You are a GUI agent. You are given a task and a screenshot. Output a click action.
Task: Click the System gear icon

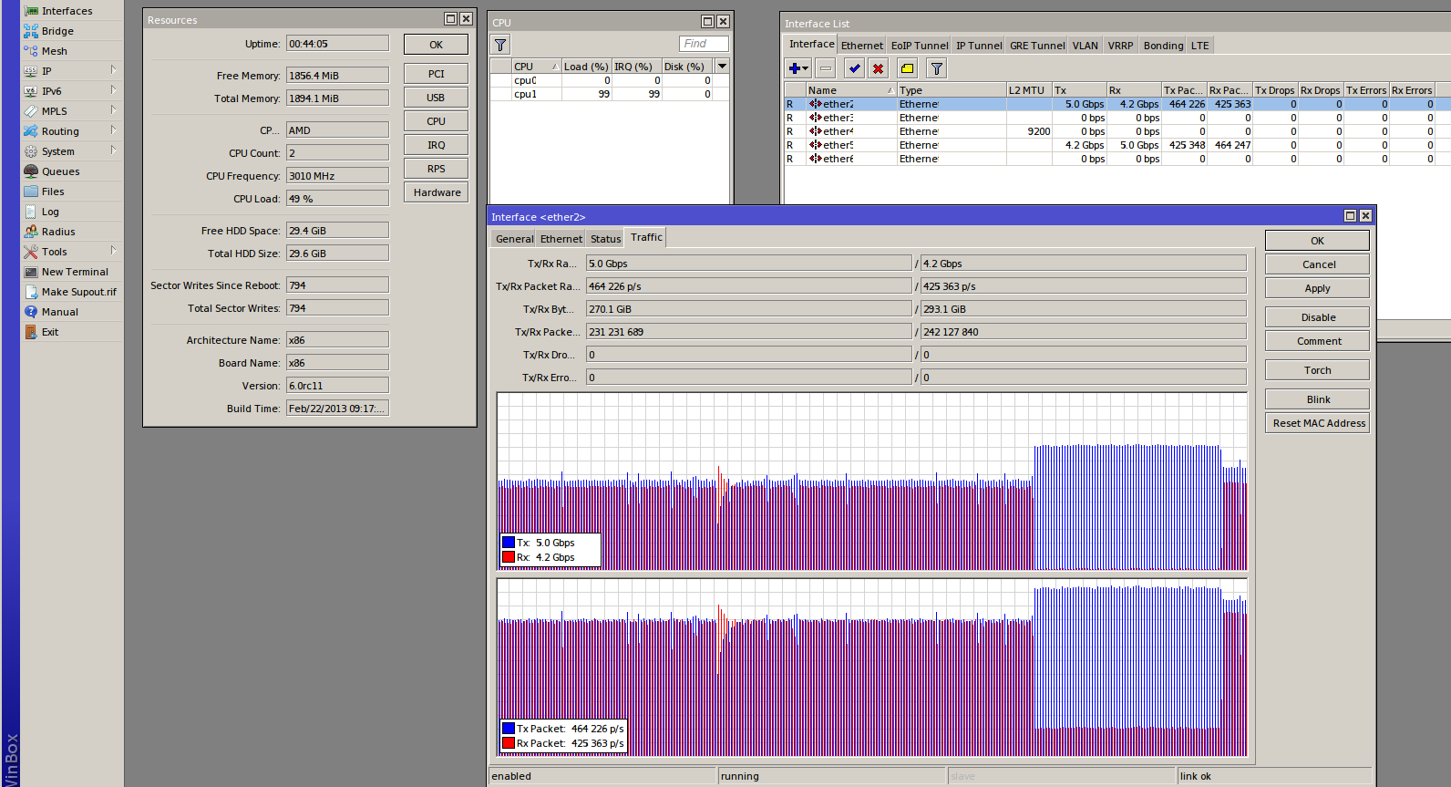[31, 151]
